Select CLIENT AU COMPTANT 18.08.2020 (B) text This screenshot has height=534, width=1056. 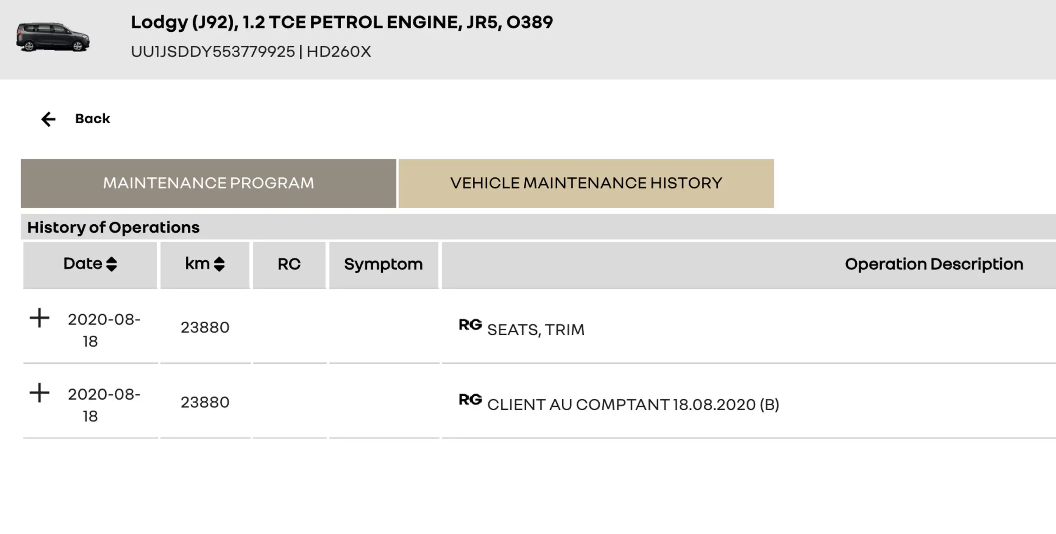point(633,405)
